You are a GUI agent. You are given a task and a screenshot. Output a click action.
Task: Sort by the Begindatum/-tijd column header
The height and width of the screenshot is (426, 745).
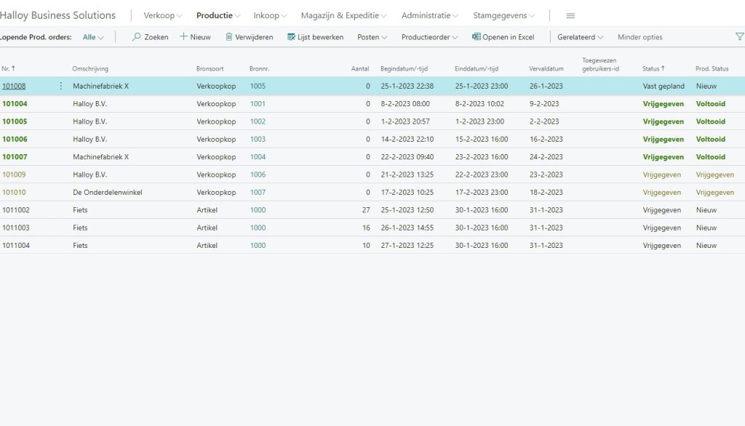pyautogui.click(x=404, y=69)
